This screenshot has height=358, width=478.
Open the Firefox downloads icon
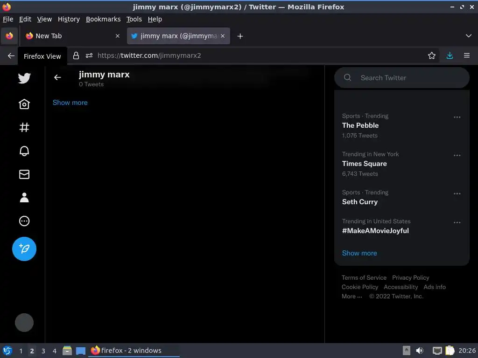point(450,55)
